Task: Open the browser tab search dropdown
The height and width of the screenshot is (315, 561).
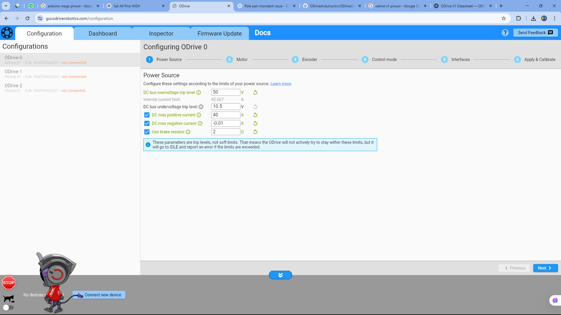Action: pyautogui.click(x=6, y=6)
